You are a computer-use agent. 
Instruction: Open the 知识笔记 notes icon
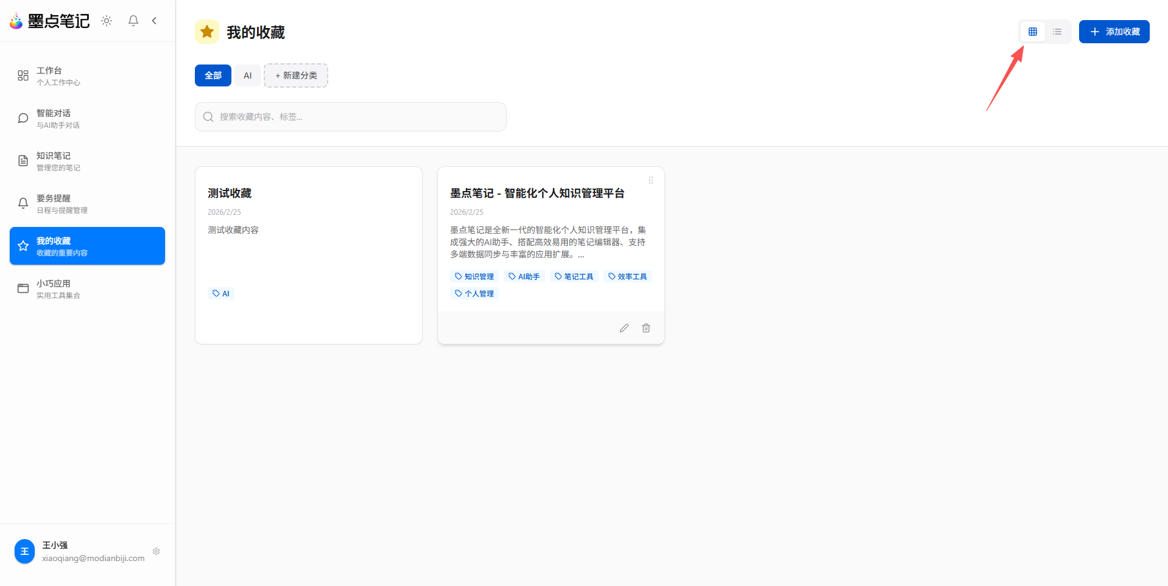click(x=23, y=160)
